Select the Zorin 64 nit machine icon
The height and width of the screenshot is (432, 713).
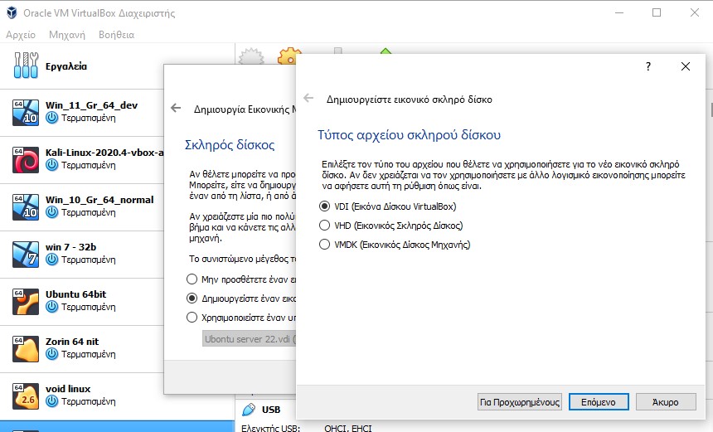(x=26, y=349)
